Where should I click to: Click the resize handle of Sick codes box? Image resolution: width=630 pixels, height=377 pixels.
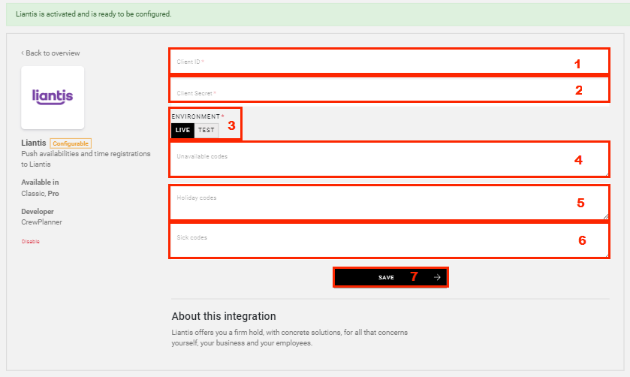coord(607,255)
